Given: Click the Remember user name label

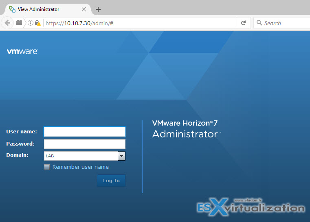Looking at the screenshot, I should (x=81, y=167).
